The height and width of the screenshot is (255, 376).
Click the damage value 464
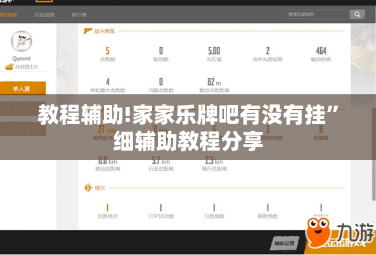coord(321,51)
